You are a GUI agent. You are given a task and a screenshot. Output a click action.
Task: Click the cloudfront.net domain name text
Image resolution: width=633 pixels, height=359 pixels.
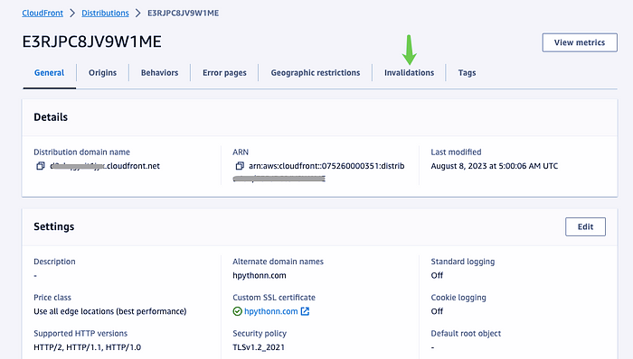coord(105,166)
